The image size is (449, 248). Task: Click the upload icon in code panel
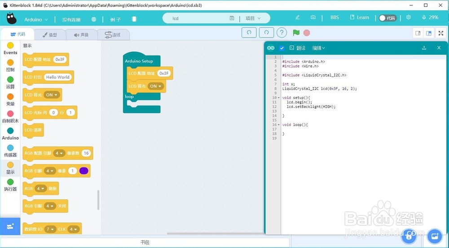[424, 48]
